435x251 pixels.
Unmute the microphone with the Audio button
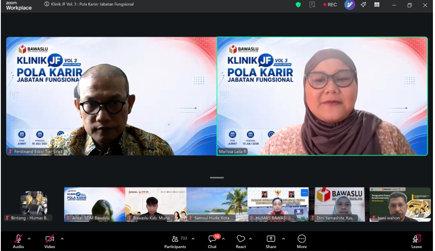pyautogui.click(x=18, y=242)
